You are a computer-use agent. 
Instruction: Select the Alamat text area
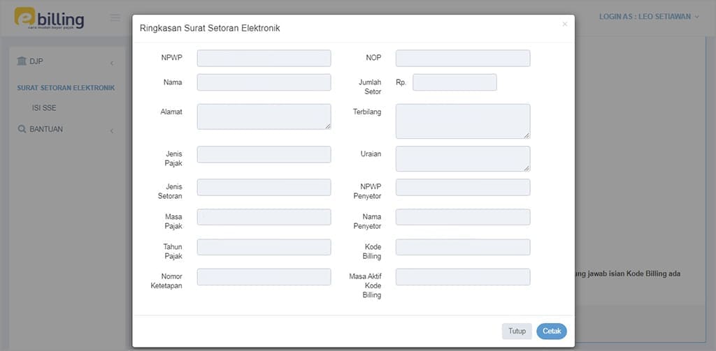point(264,117)
